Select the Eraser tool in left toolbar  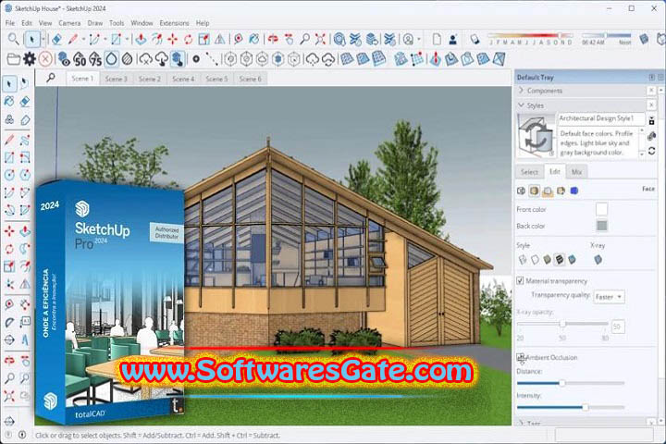point(25,102)
